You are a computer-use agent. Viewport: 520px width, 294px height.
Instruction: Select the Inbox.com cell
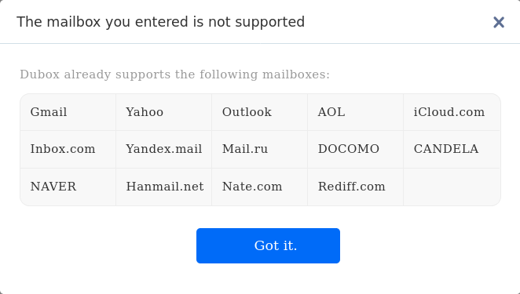tap(68, 149)
